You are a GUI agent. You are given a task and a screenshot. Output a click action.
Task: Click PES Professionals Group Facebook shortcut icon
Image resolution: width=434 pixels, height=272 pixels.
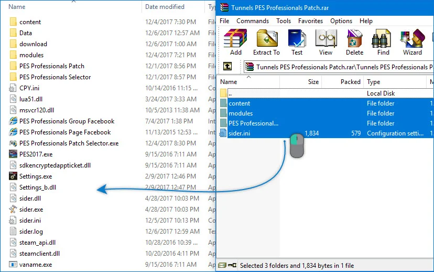tap(13, 121)
